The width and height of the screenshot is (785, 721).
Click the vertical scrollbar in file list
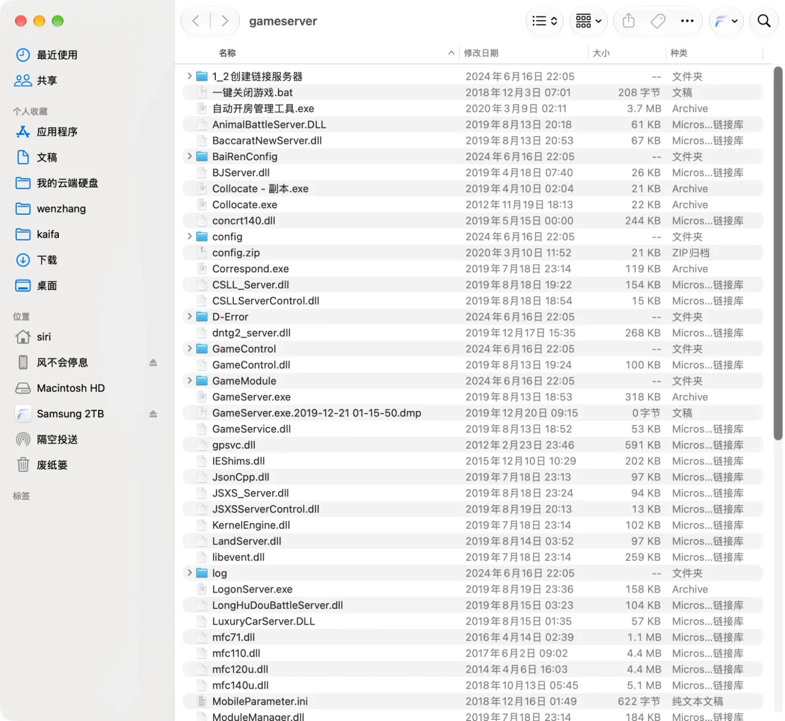coord(778,252)
